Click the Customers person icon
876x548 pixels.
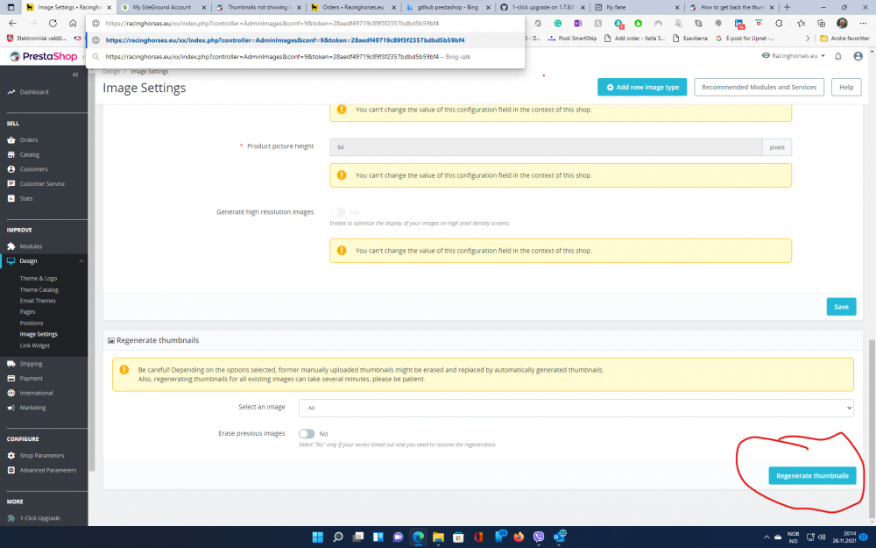(x=11, y=169)
